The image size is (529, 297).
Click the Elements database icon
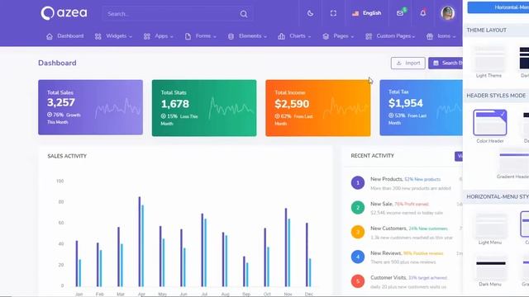click(x=231, y=36)
